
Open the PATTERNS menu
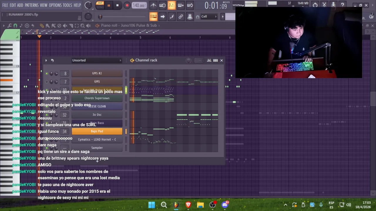tap(31, 5)
